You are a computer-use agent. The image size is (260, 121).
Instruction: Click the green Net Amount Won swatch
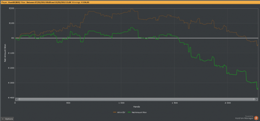point(129,112)
